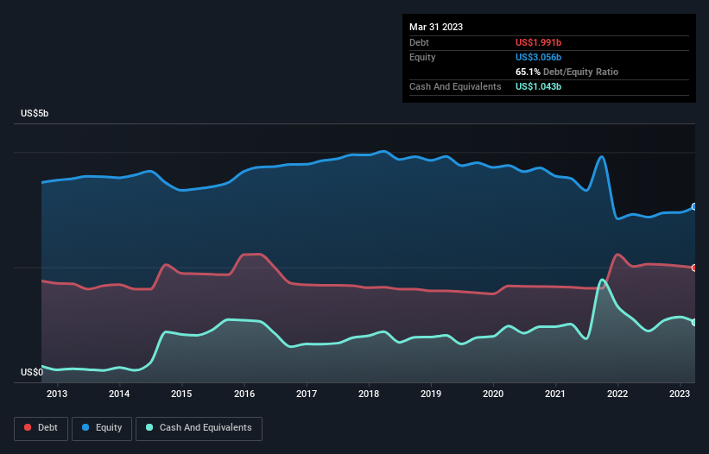This screenshot has height=454, width=709.
Task: Toggle Cash And Equivalents legend button
Action: coord(199,428)
